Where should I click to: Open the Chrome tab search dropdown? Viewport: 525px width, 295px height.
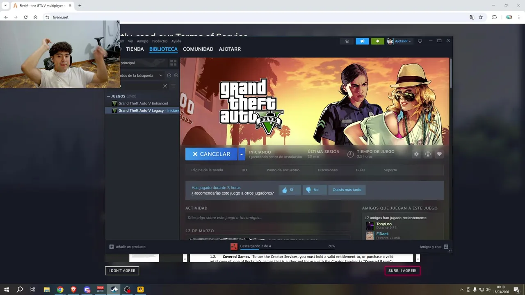click(x=5, y=6)
